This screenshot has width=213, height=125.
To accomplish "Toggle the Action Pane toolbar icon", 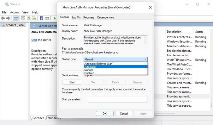I will [47, 18].
